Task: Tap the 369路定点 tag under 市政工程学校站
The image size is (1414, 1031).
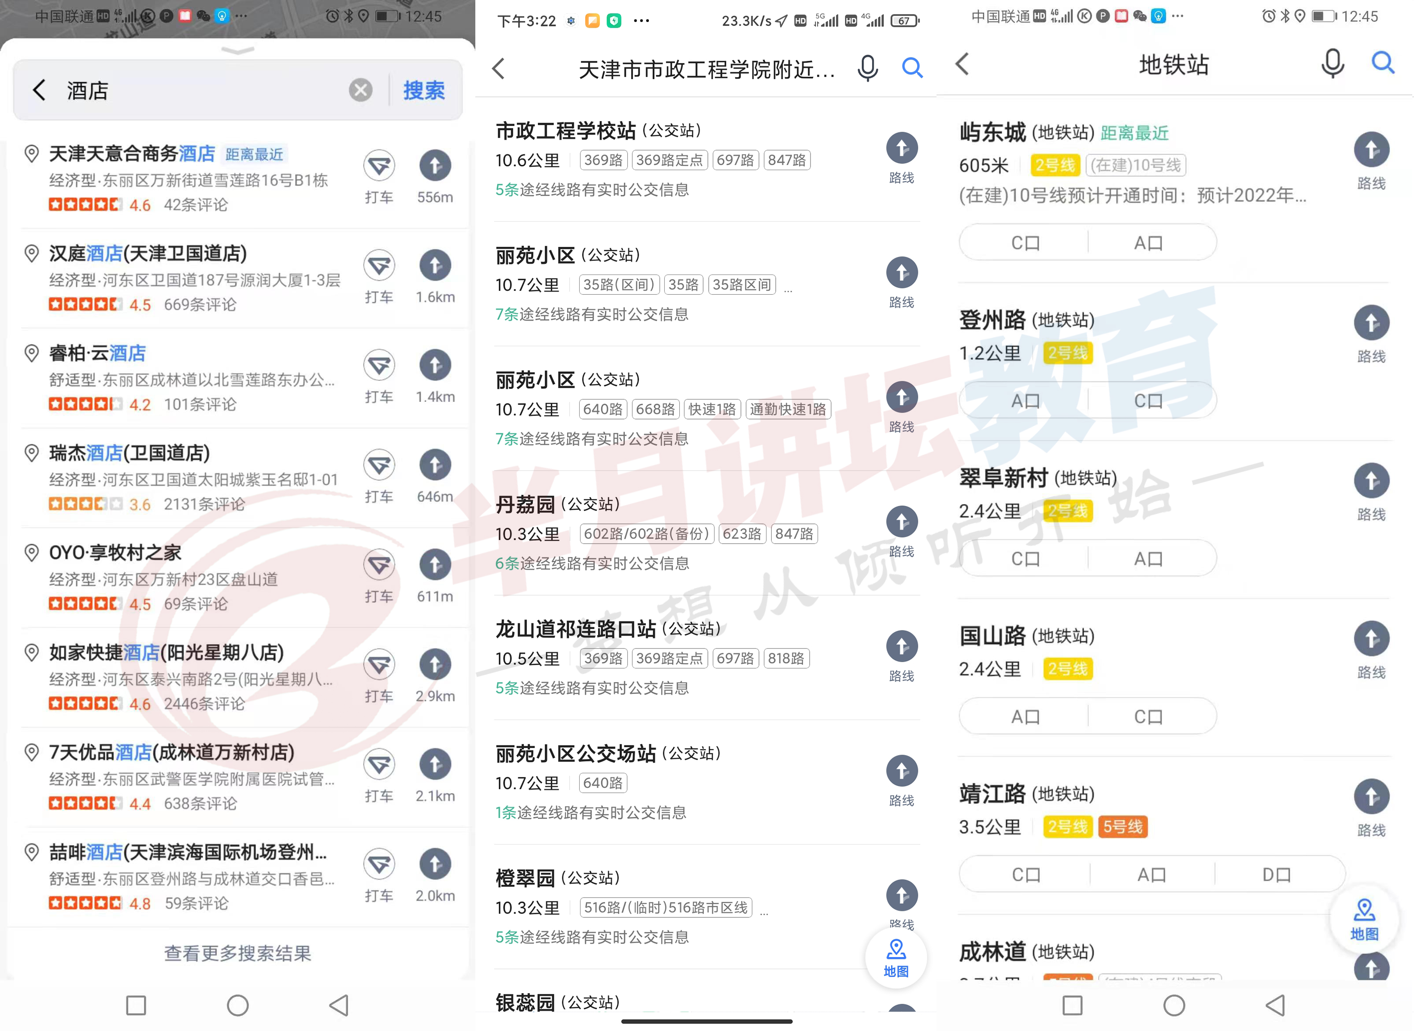Action: (x=669, y=160)
